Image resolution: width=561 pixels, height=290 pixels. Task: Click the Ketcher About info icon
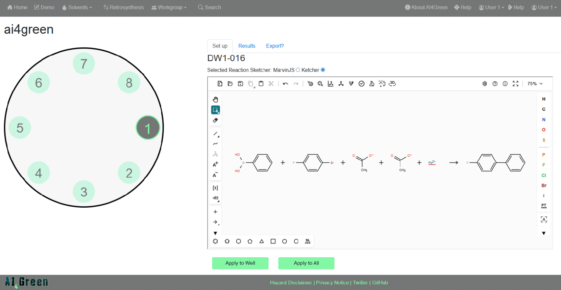tap(505, 84)
